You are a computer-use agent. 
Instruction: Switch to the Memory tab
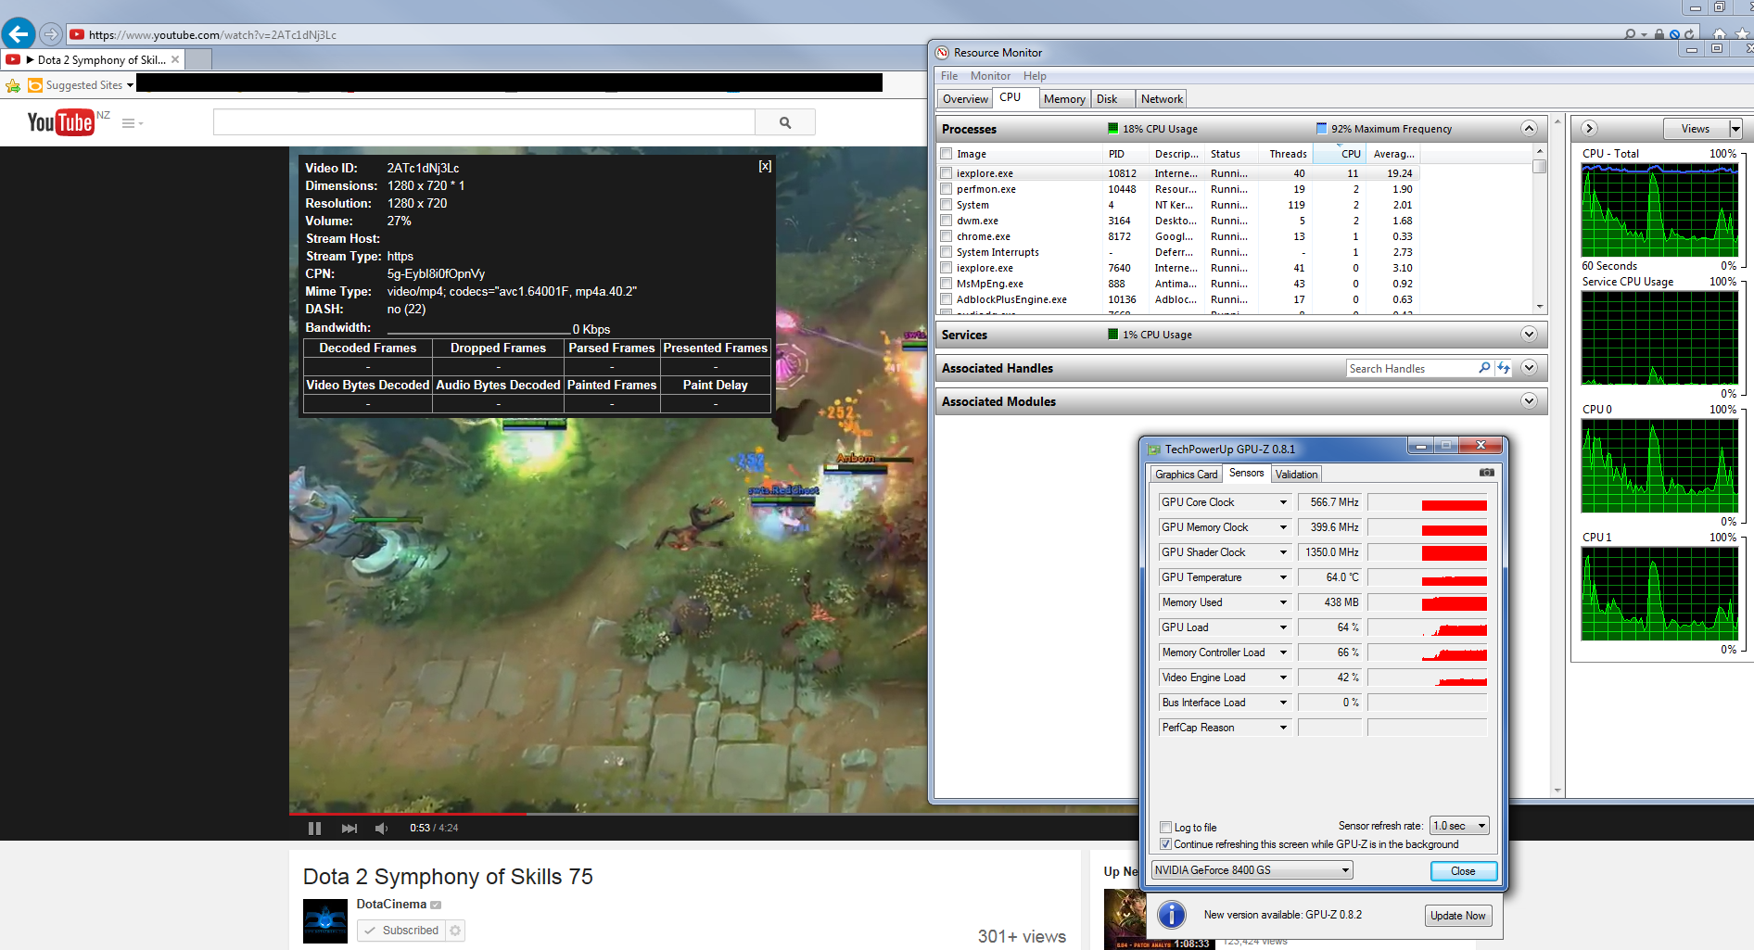[x=1064, y=99]
